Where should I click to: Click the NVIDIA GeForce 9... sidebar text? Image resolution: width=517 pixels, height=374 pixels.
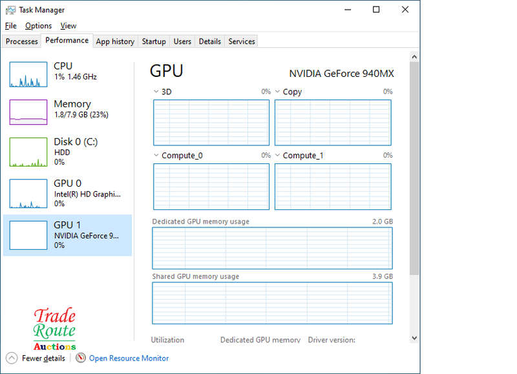pyautogui.click(x=87, y=236)
